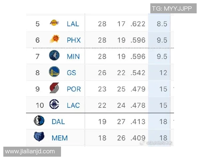Click the Phoenix Suns logo

[54, 40]
